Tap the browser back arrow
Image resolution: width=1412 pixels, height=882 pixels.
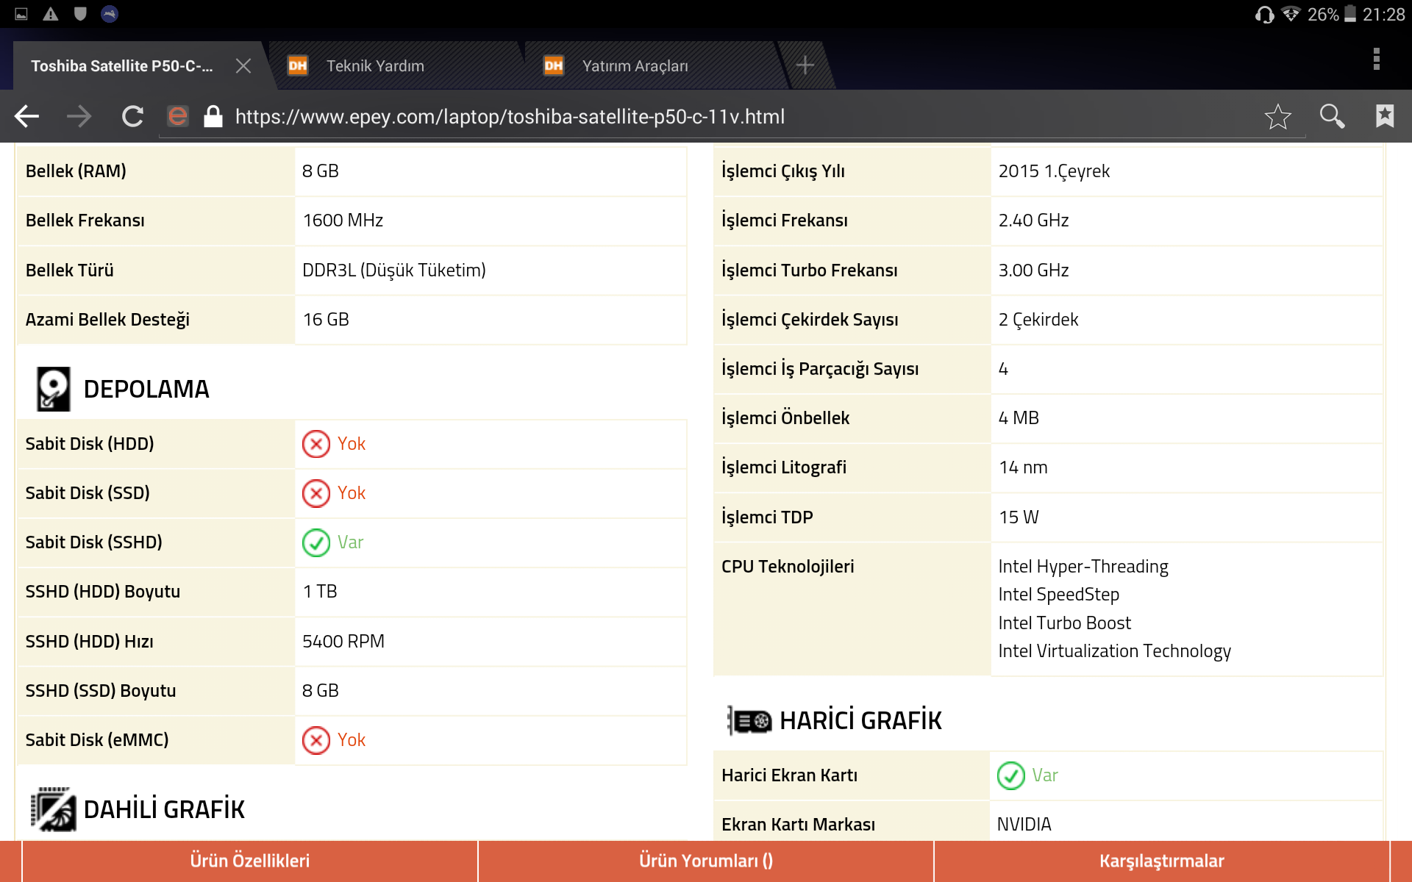[27, 116]
